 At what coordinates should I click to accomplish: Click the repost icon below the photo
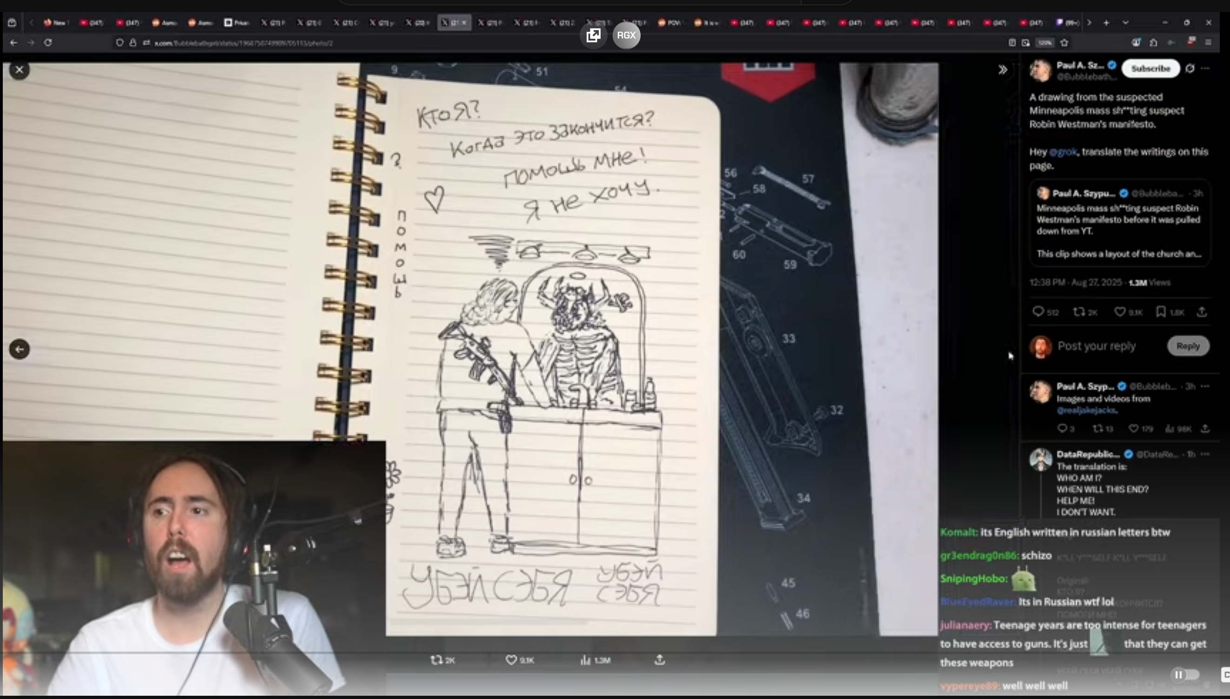(436, 660)
